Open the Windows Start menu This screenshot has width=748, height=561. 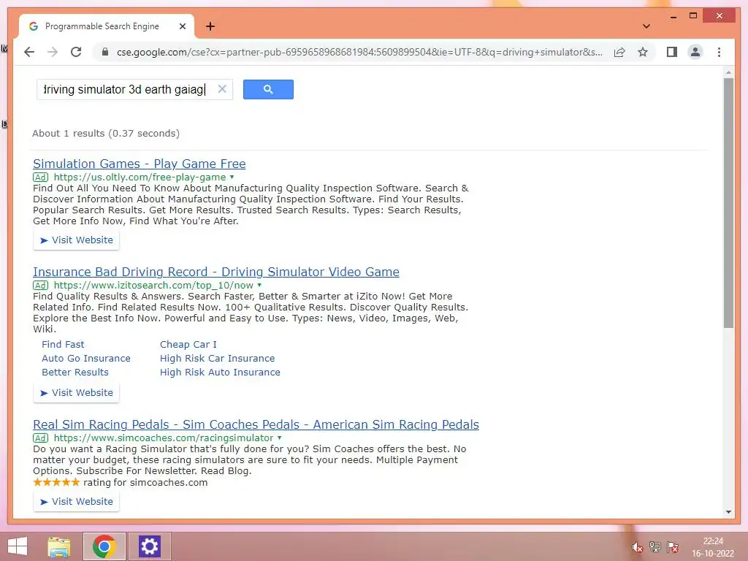pyautogui.click(x=18, y=546)
